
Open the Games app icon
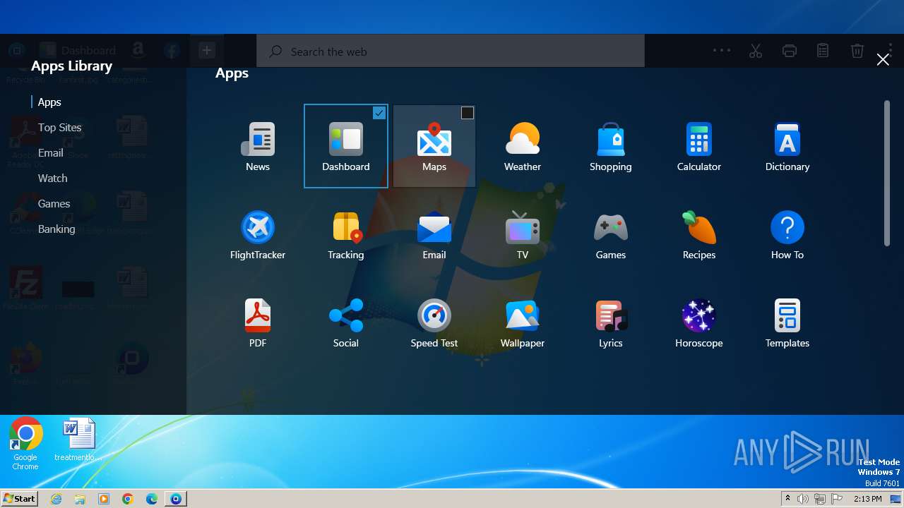coord(611,235)
